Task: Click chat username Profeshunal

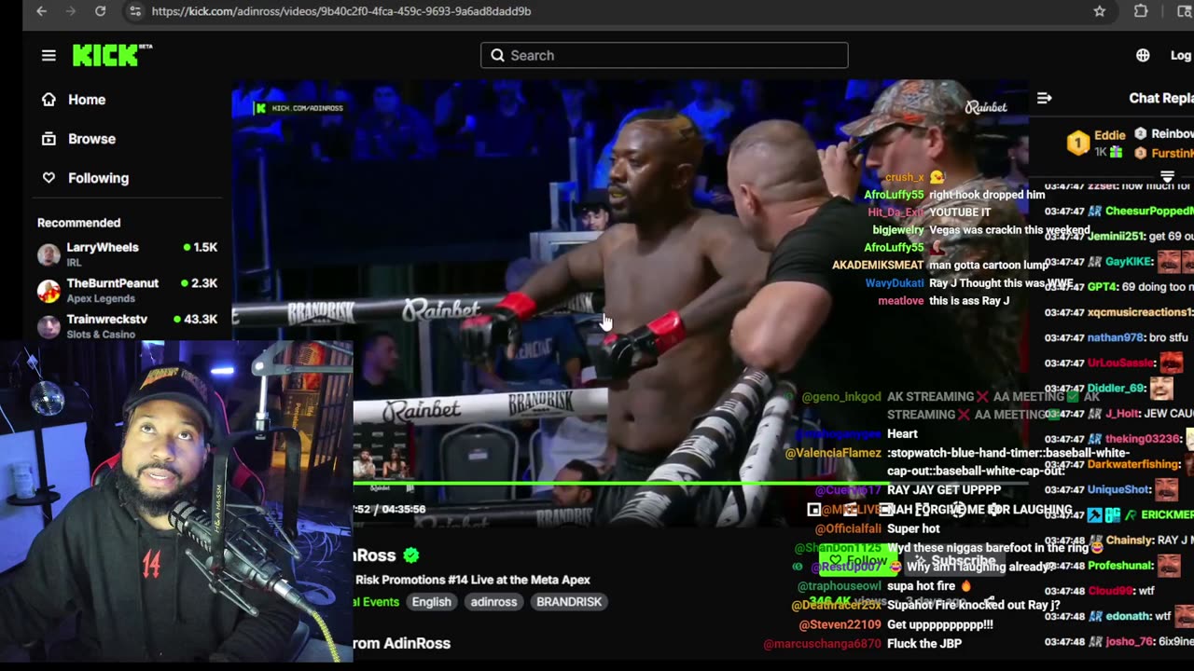Action: click(1119, 565)
